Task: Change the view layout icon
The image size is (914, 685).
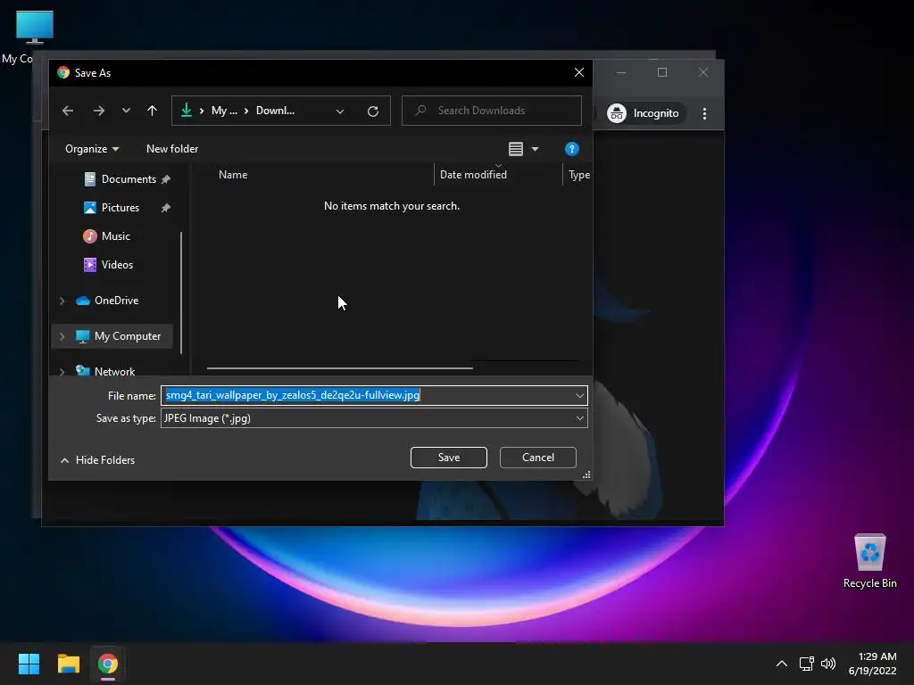Action: tap(516, 149)
